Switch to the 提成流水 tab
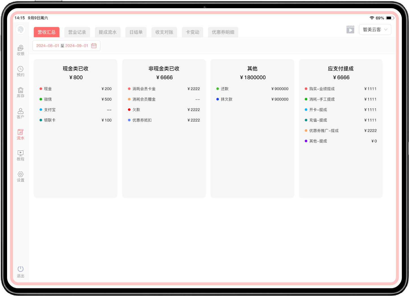The height and width of the screenshot is (296, 409). click(x=108, y=32)
